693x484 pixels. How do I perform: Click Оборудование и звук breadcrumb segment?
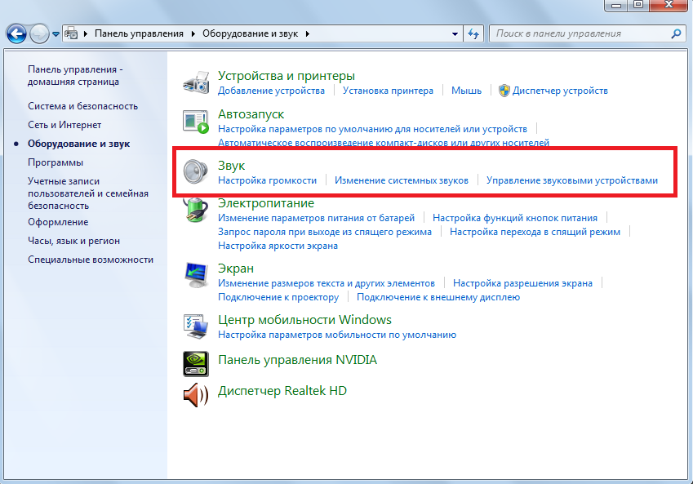click(x=250, y=33)
